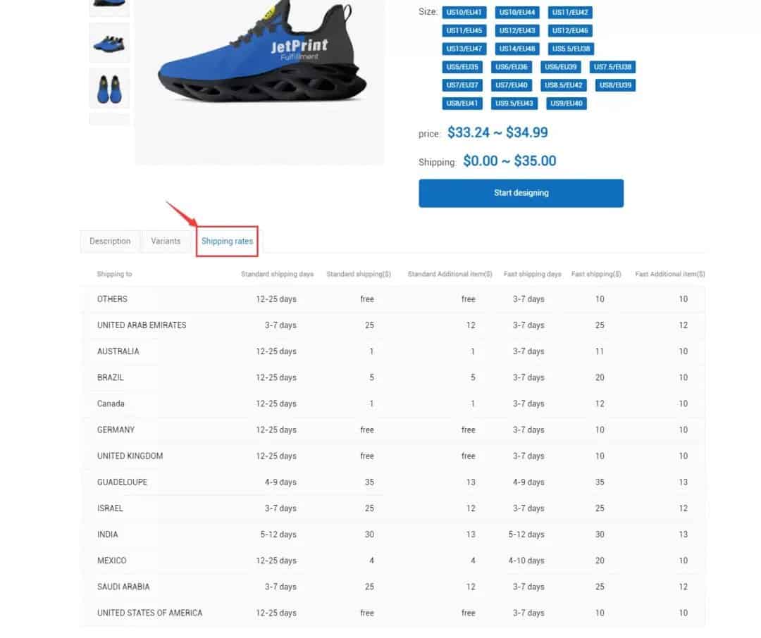Image resolution: width=761 pixels, height=638 pixels.
Task: Select the side-view pair of shoes thumbnail
Action: coord(109,43)
